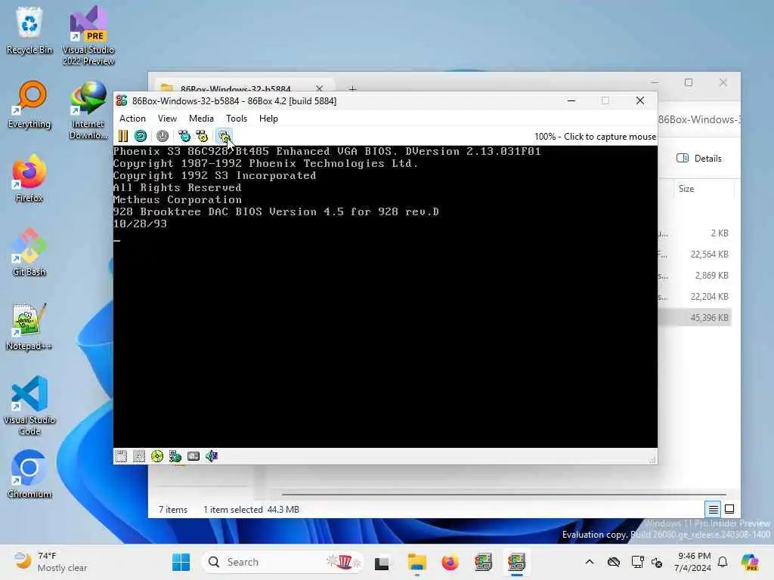
Task: Show hidden system tray icons
Action: click(x=590, y=562)
